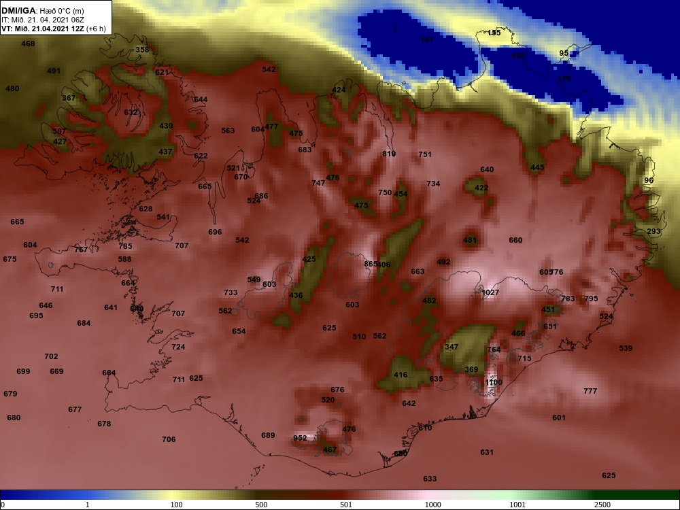The width and height of the screenshot is (680, 510).
Task: Click the map value "696"
Action: (x=215, y=232)
